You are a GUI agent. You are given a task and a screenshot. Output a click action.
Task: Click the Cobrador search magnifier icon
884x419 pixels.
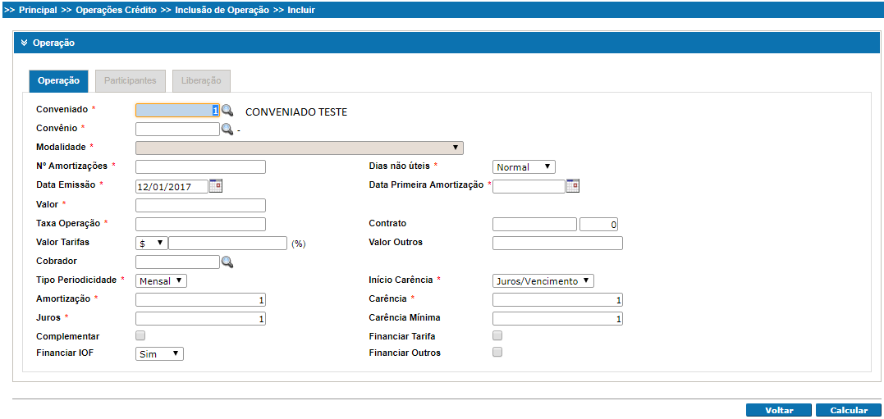pos(227,262)
